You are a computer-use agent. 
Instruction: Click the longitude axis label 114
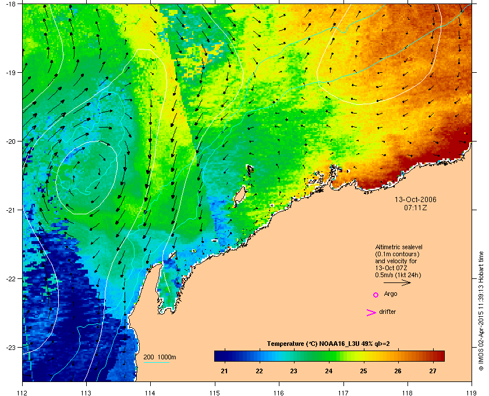point(150,393)
